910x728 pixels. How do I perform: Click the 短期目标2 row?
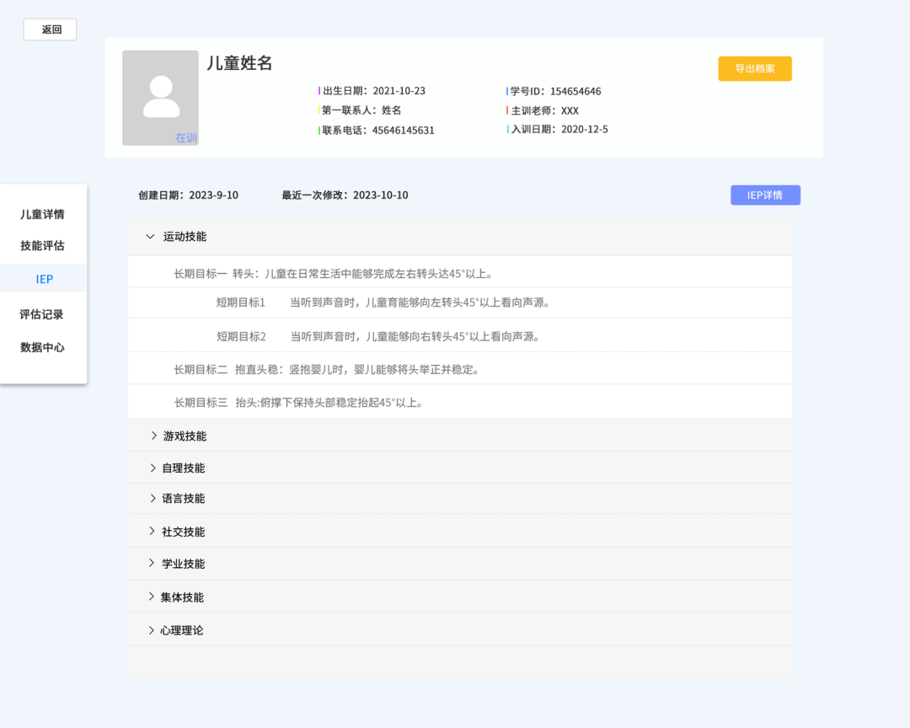[x=377, y=336]
